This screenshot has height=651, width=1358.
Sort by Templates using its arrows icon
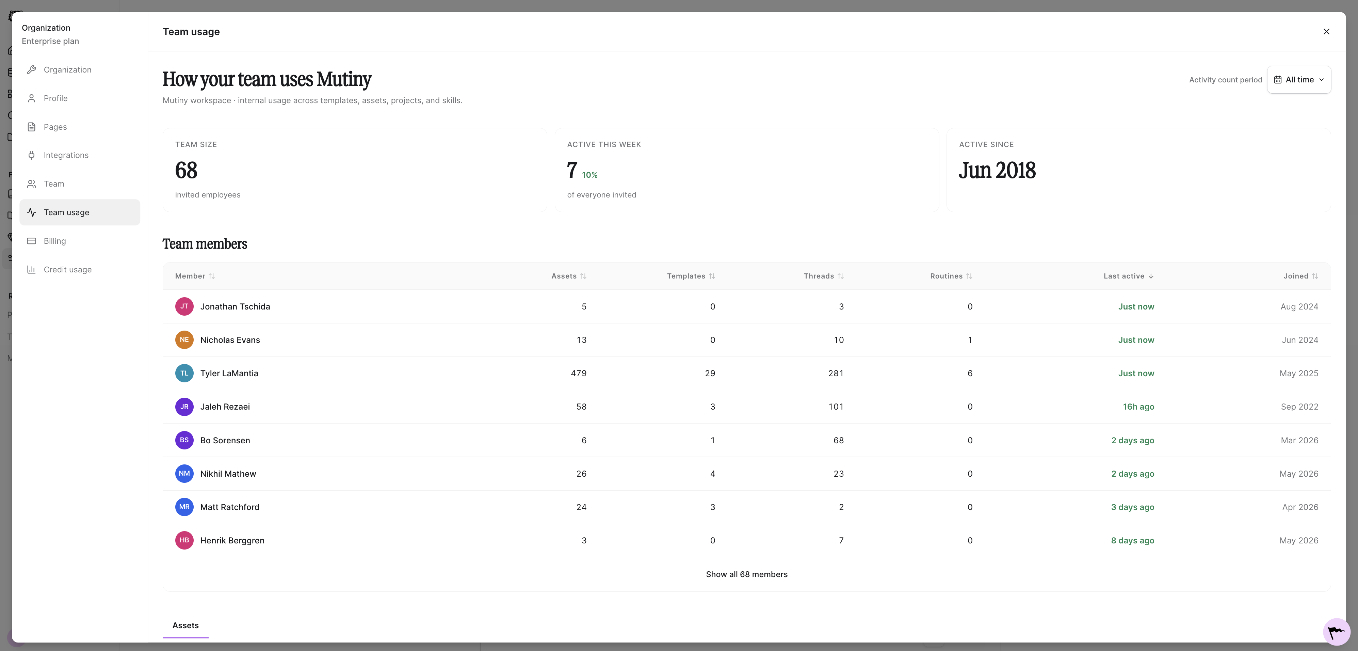click(x=712, y=276)
